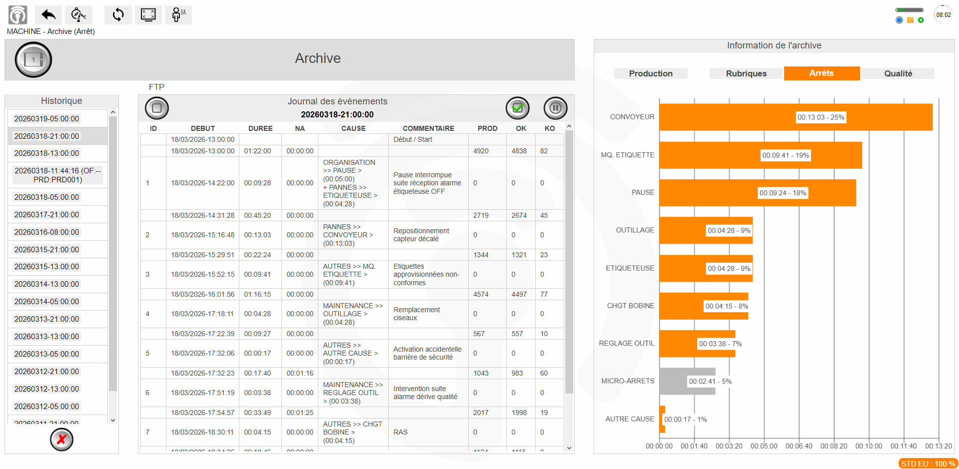
Task: Click the back arrow toolbar icon
Action: click(48, 15)
